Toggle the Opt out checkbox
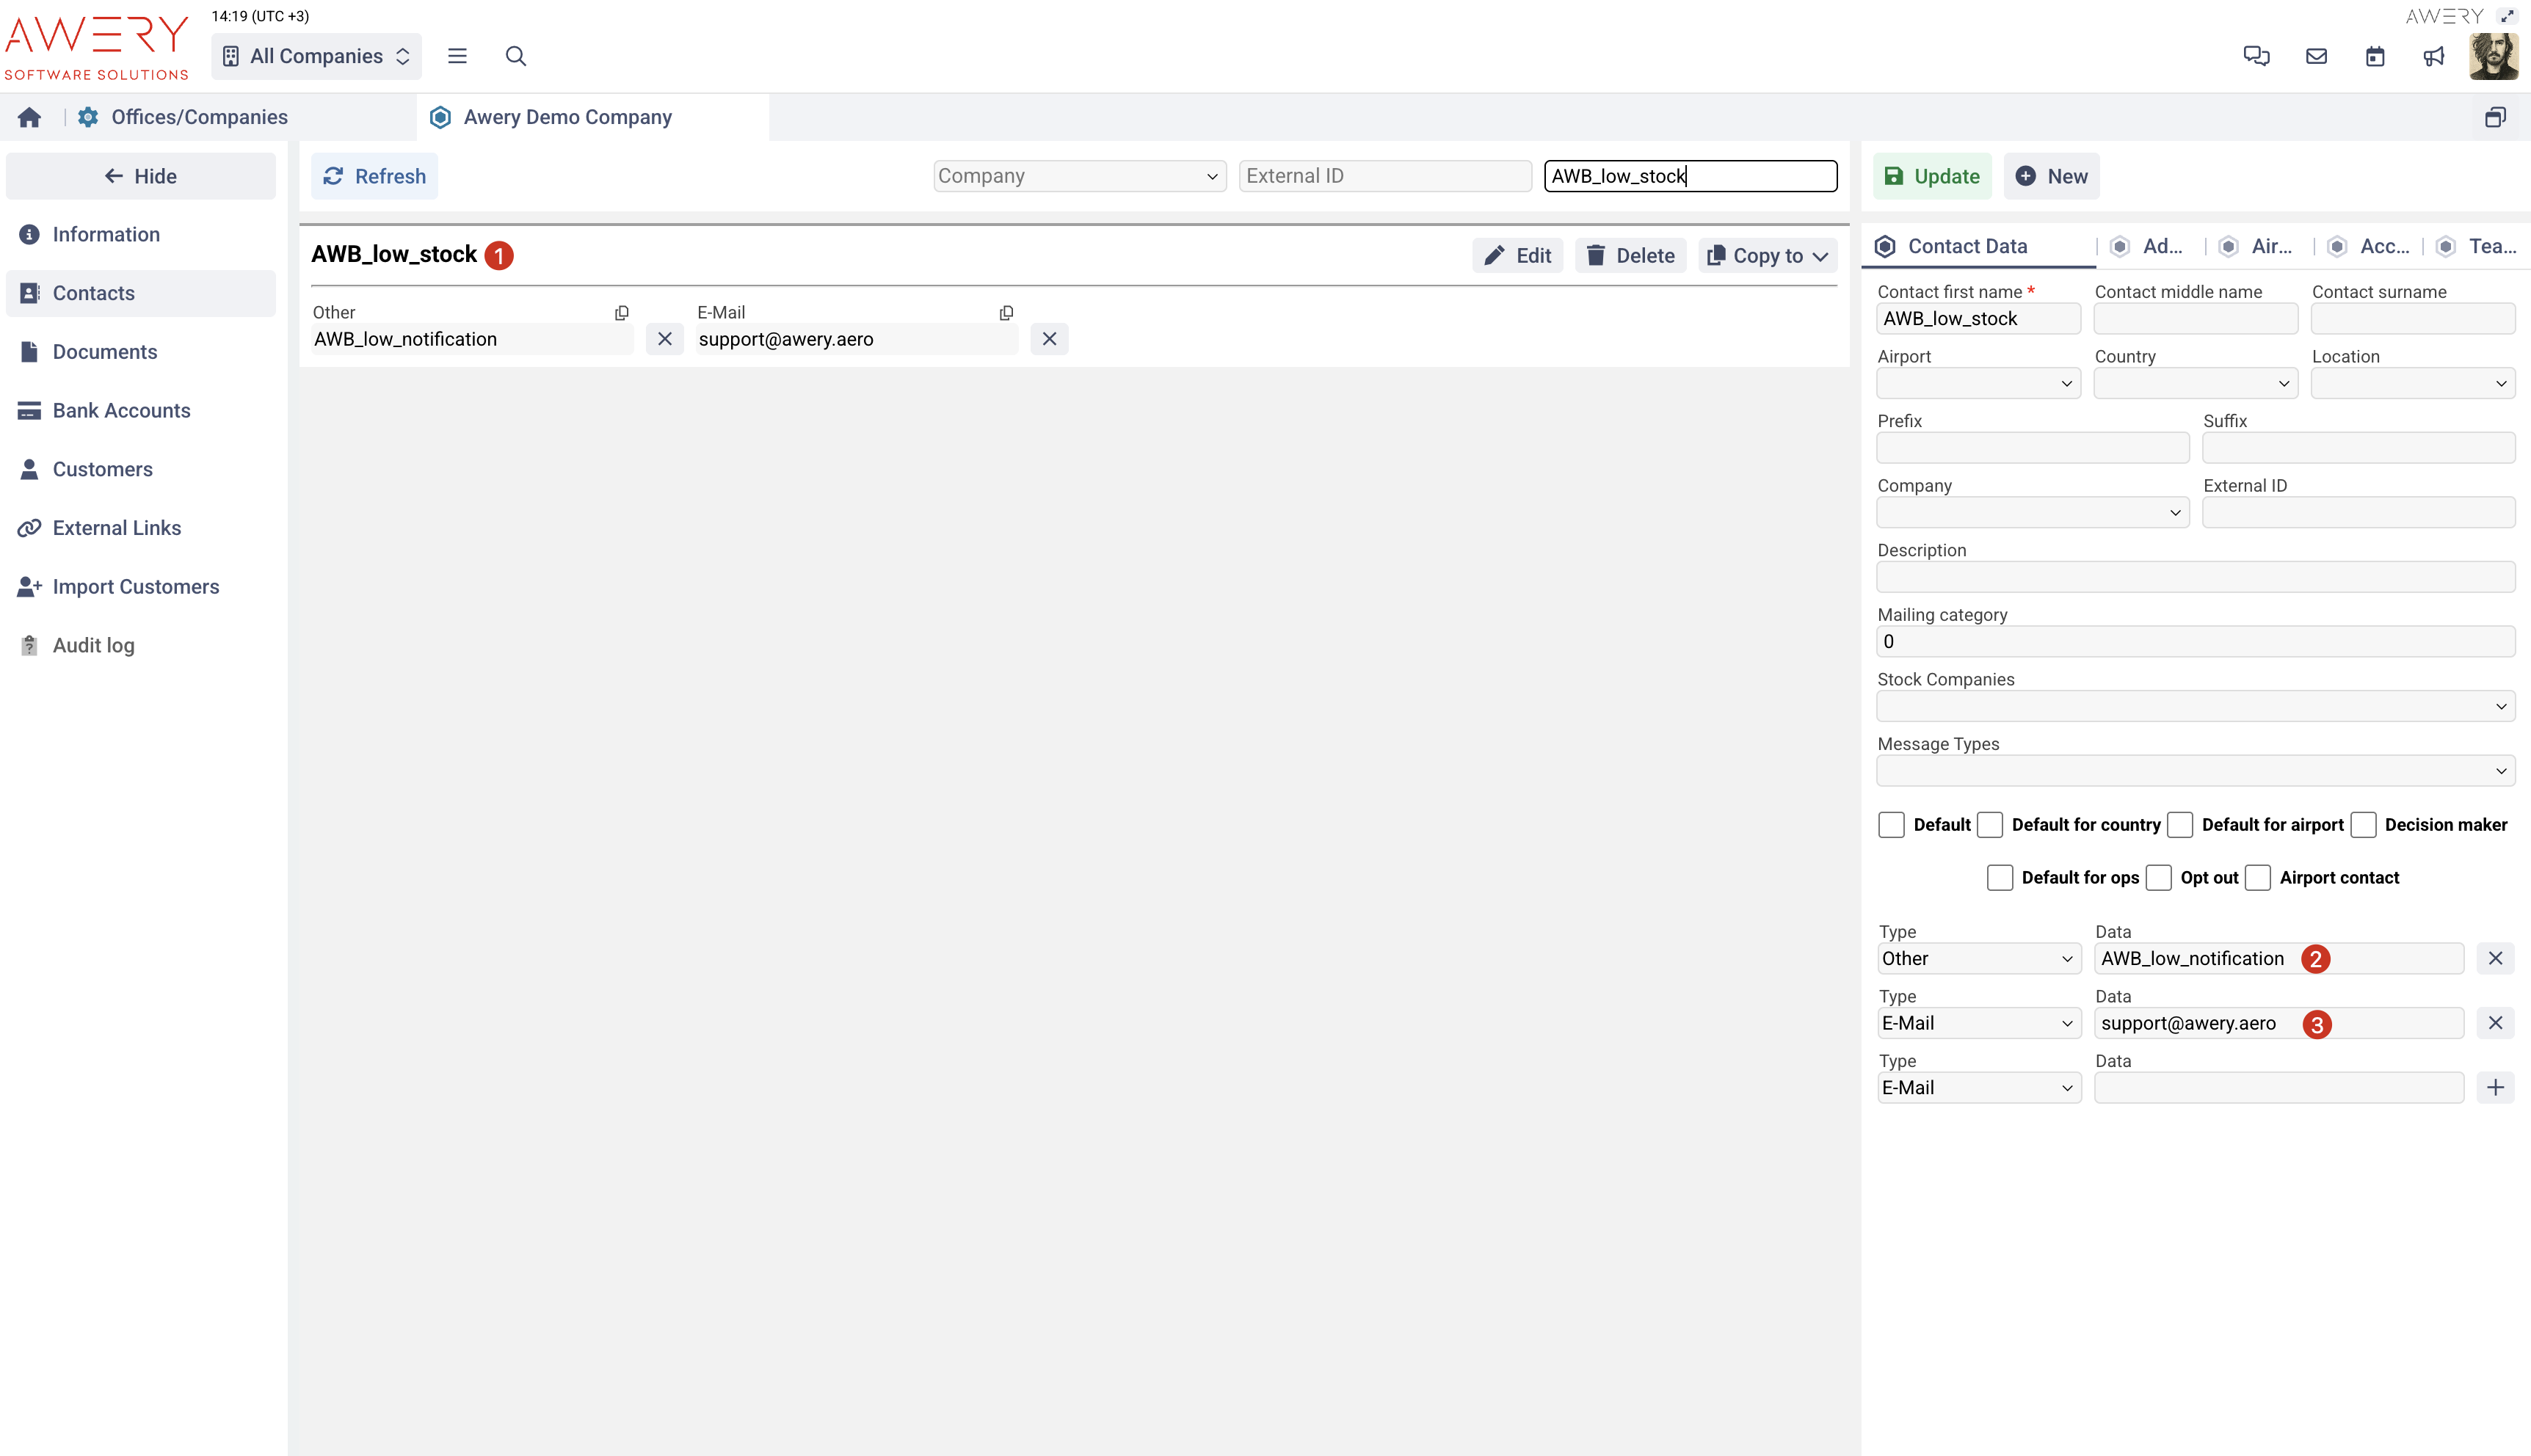Viewport: 2531px width, 1456px height. click(2159, 877)
